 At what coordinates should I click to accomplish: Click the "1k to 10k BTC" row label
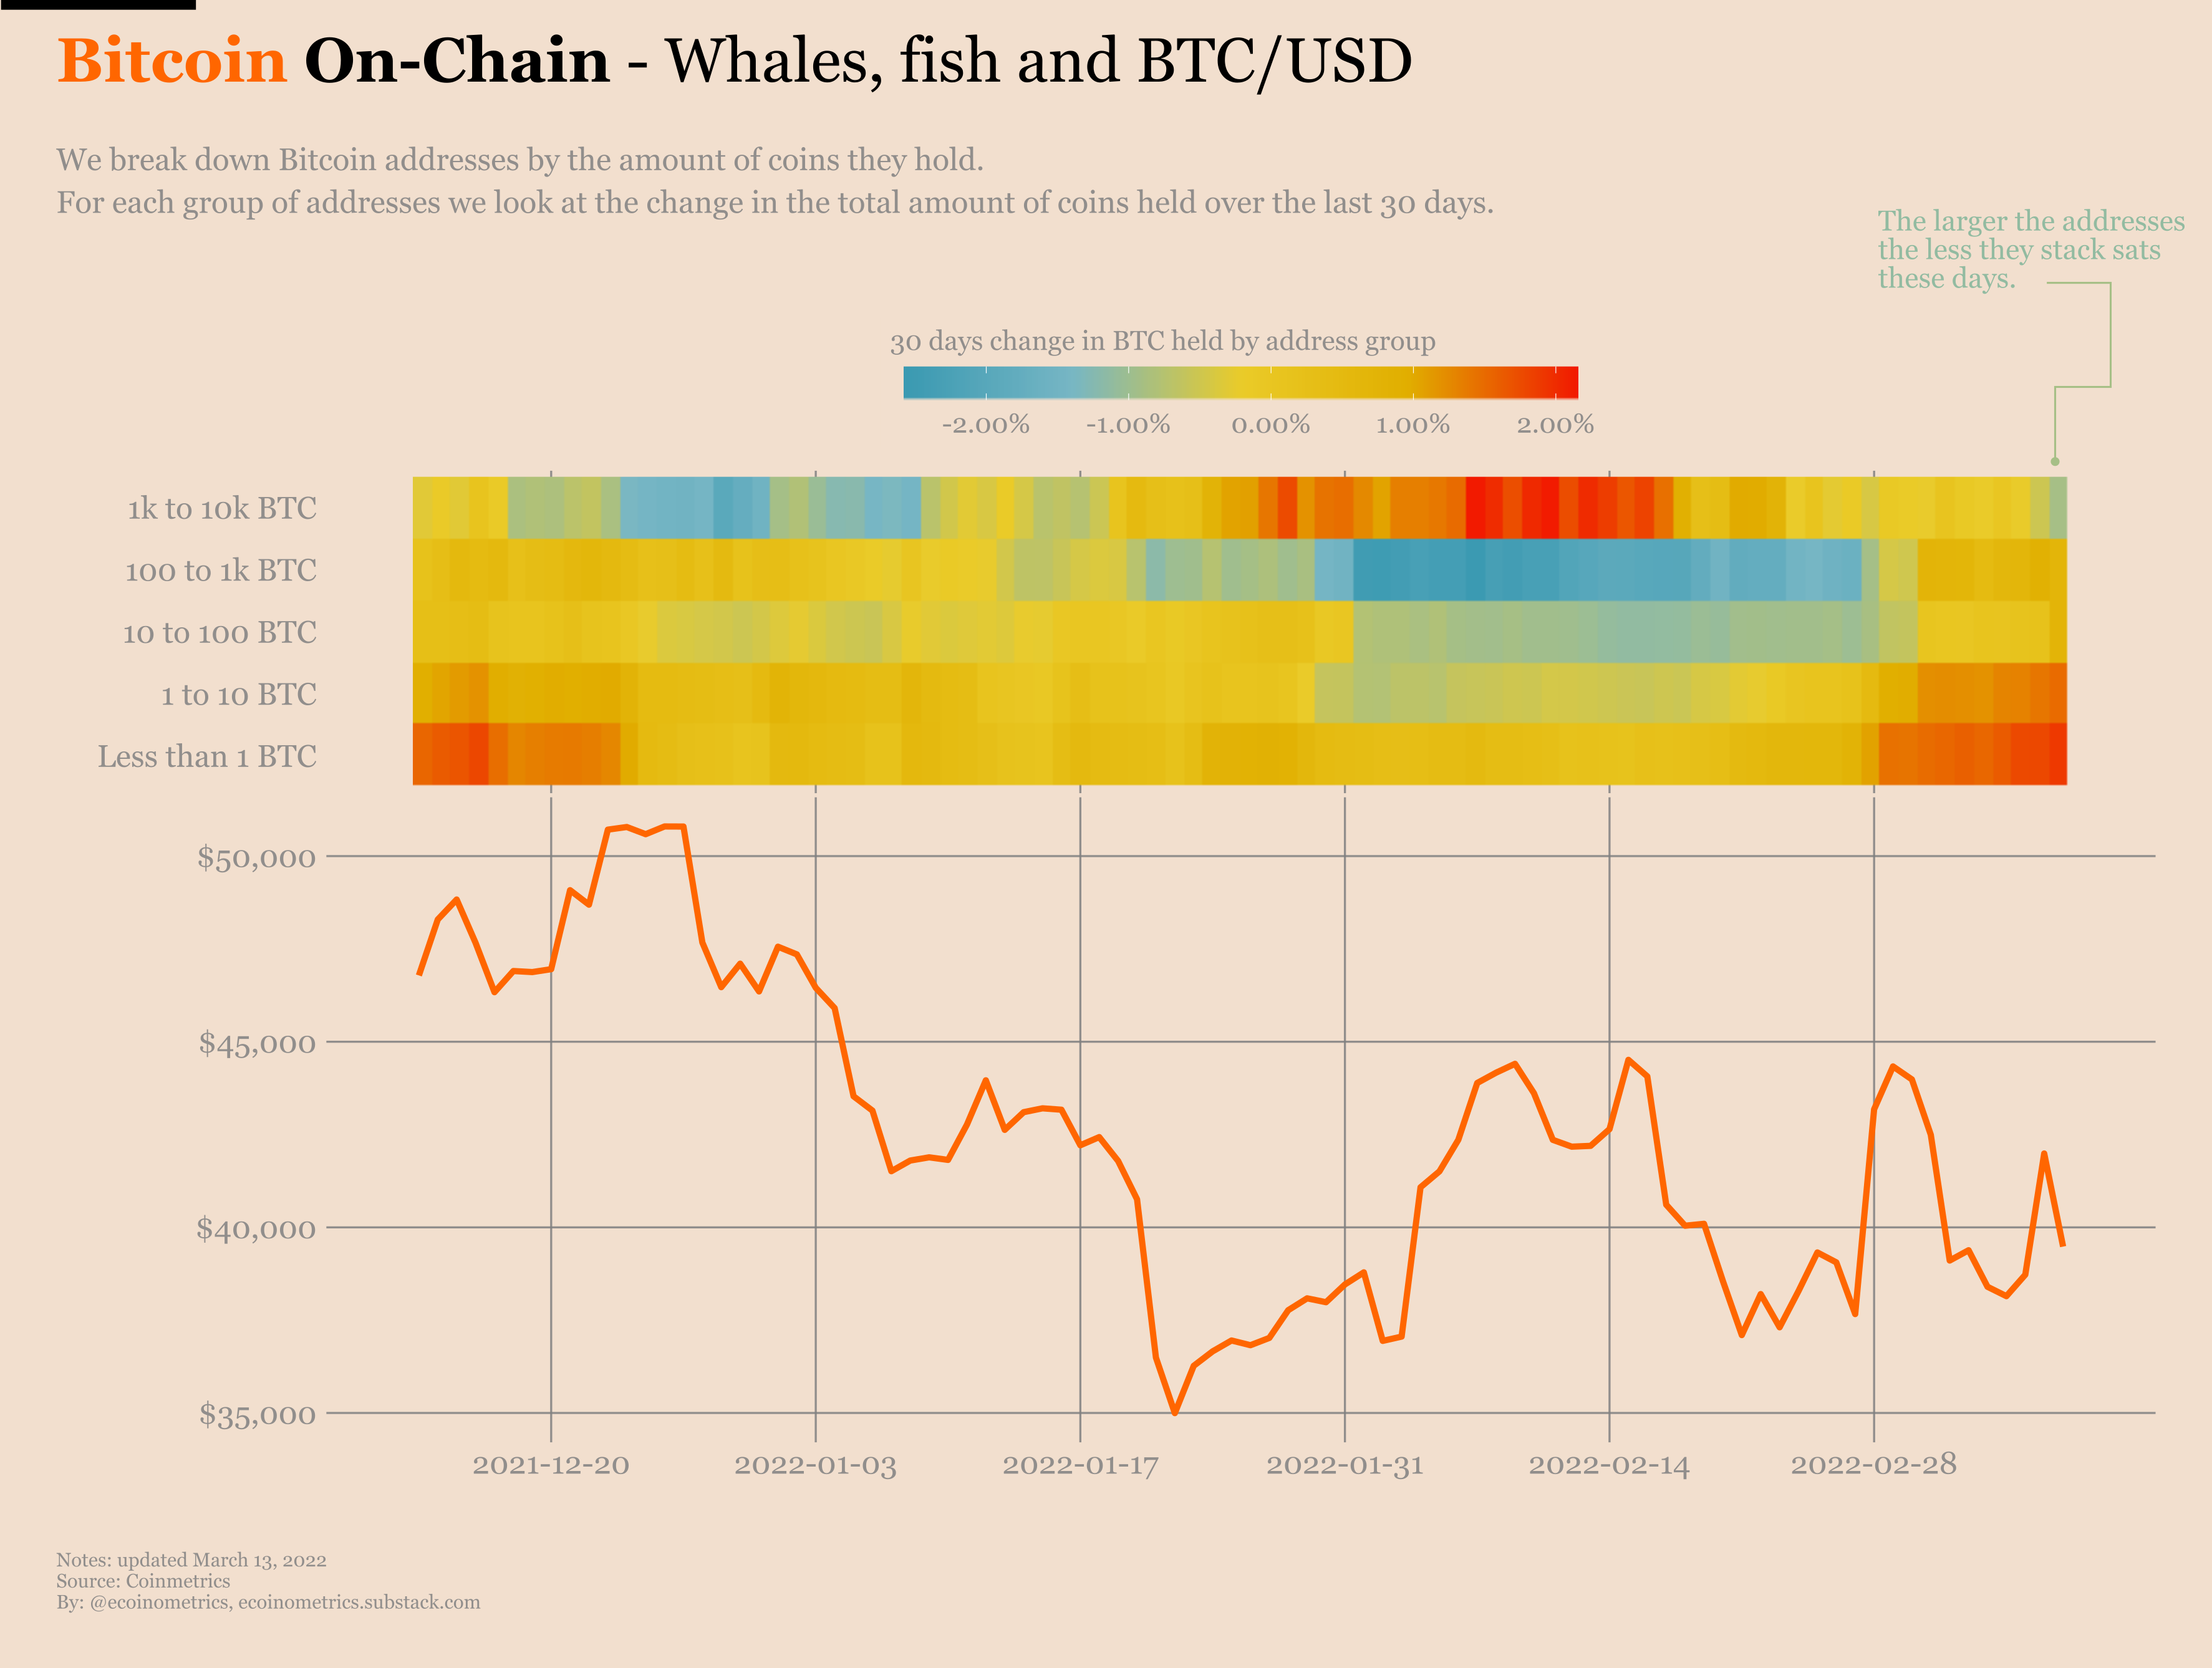coord(221,509)
